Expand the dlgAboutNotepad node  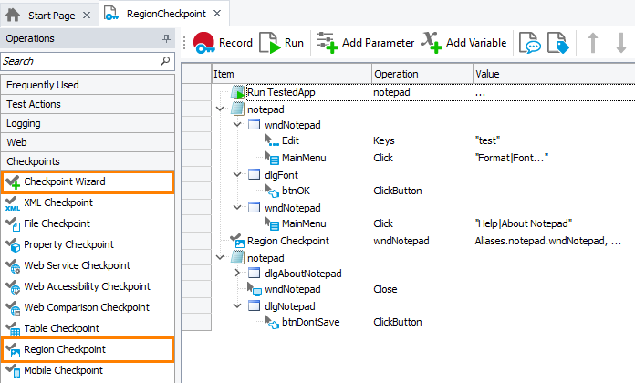[x=239, y=273]
